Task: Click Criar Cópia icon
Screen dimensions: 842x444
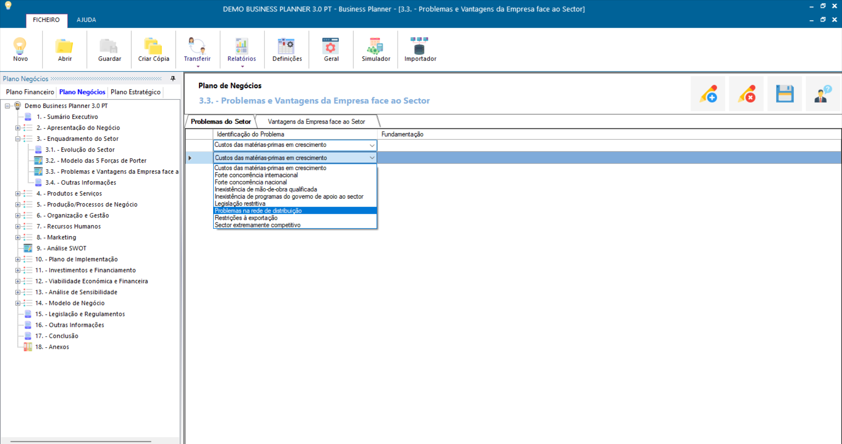Action: (153, 46)
